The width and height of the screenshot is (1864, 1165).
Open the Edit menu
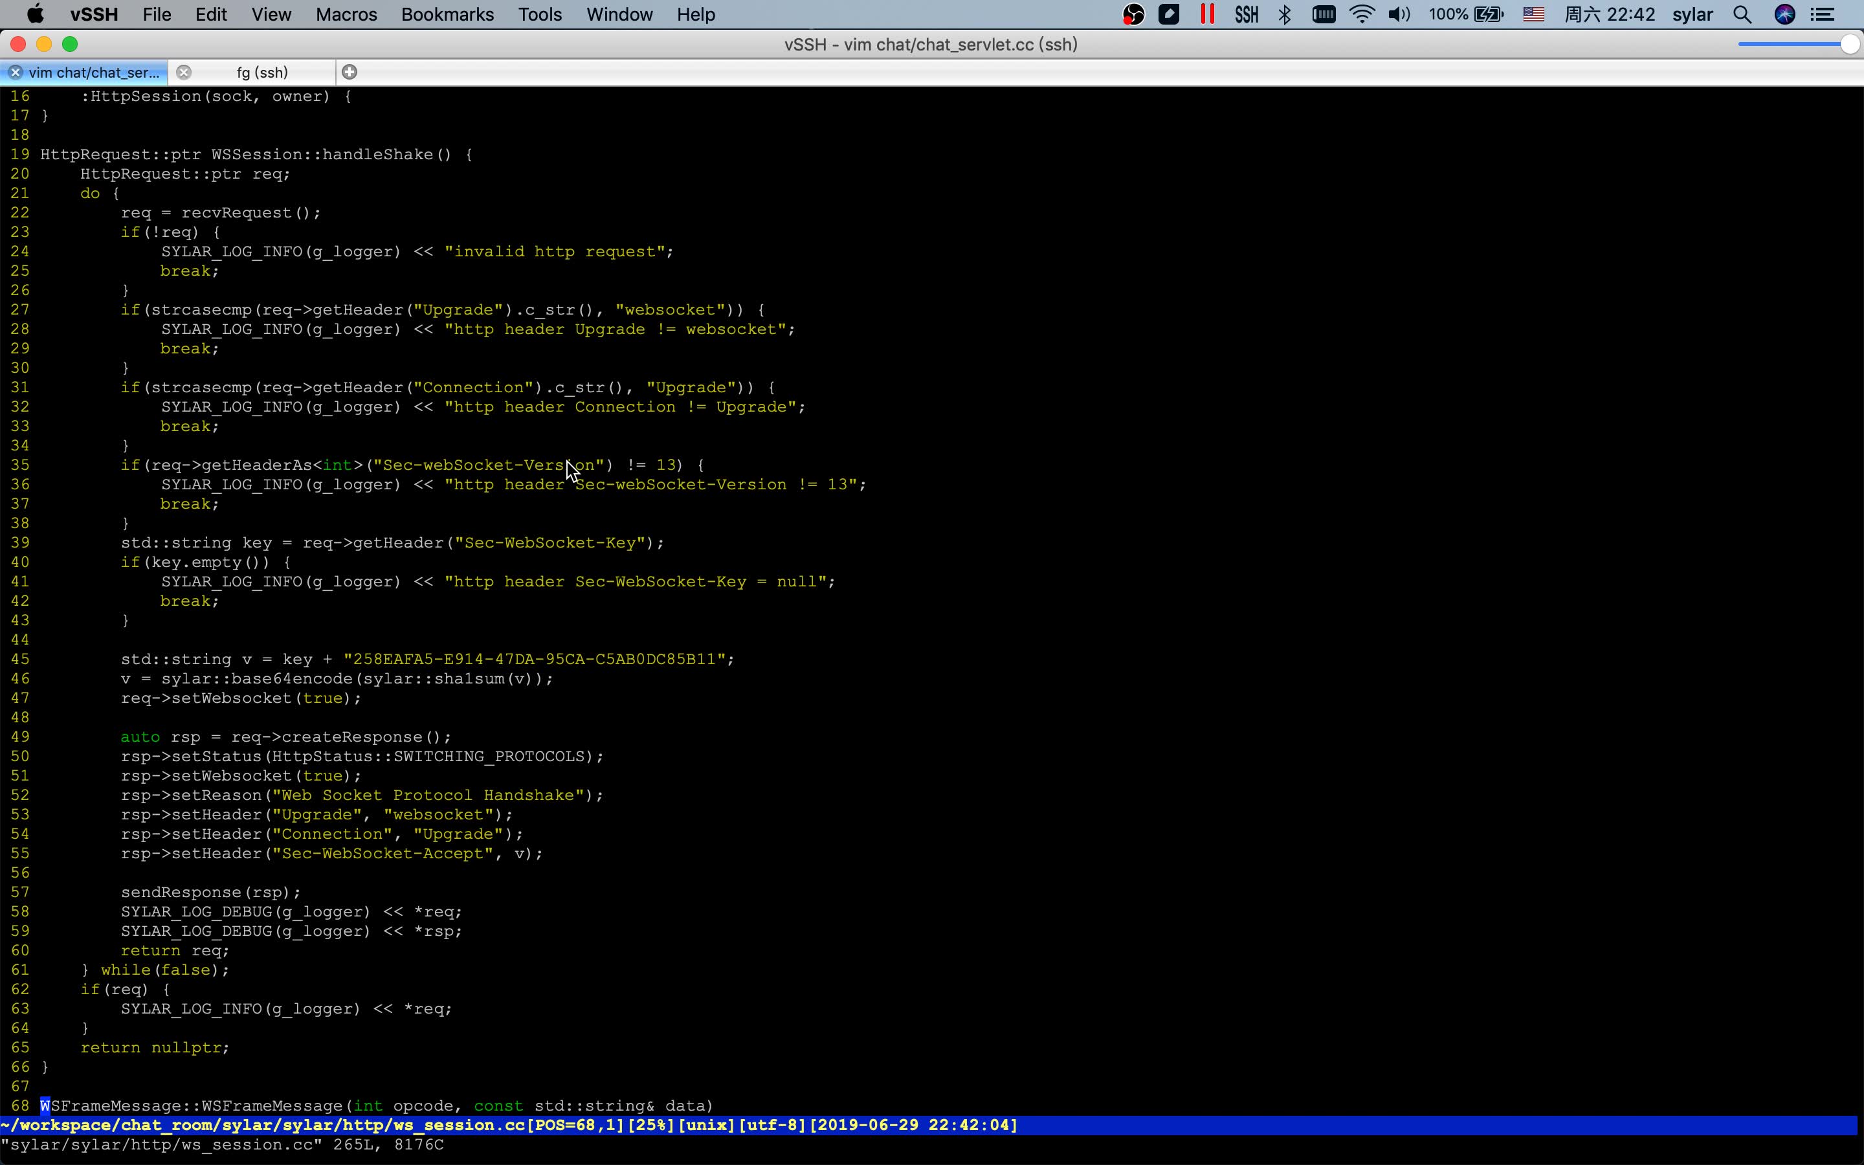[x=211, y=14]
